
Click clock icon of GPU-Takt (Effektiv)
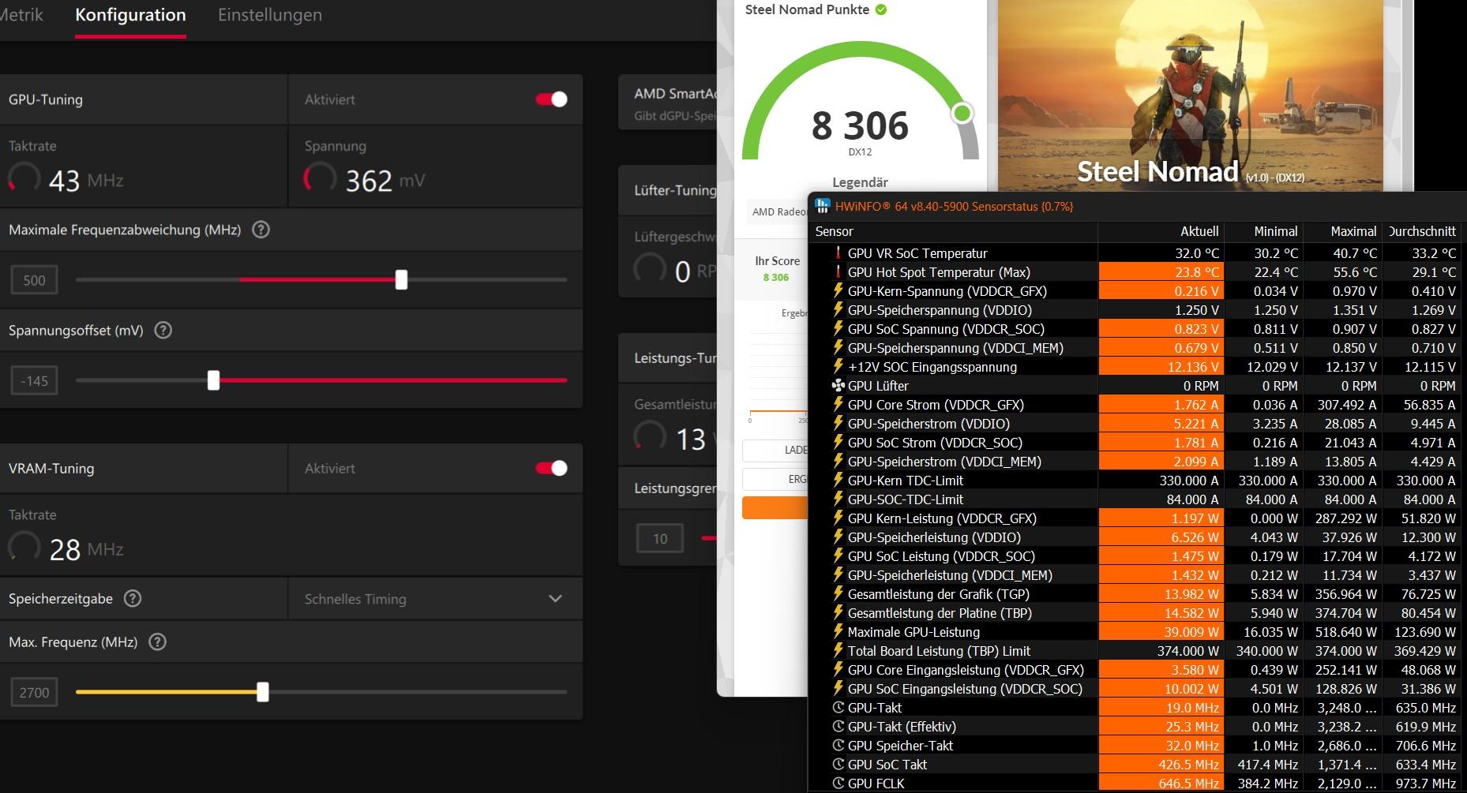tap(839, 726)
